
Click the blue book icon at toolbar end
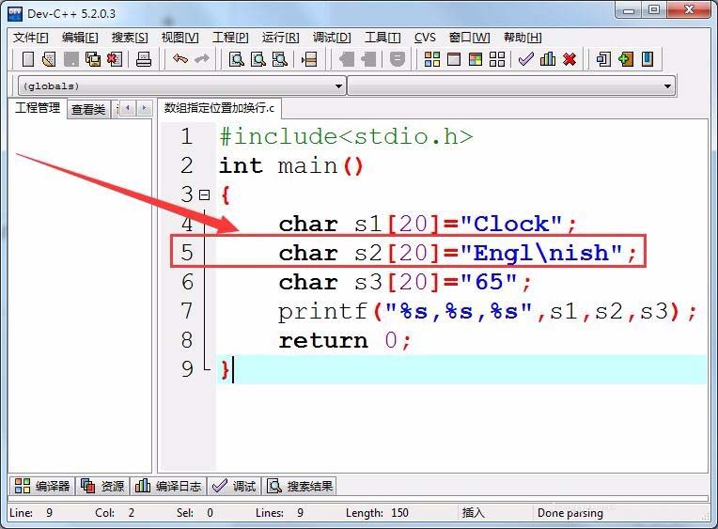click(x=648, y=59)
